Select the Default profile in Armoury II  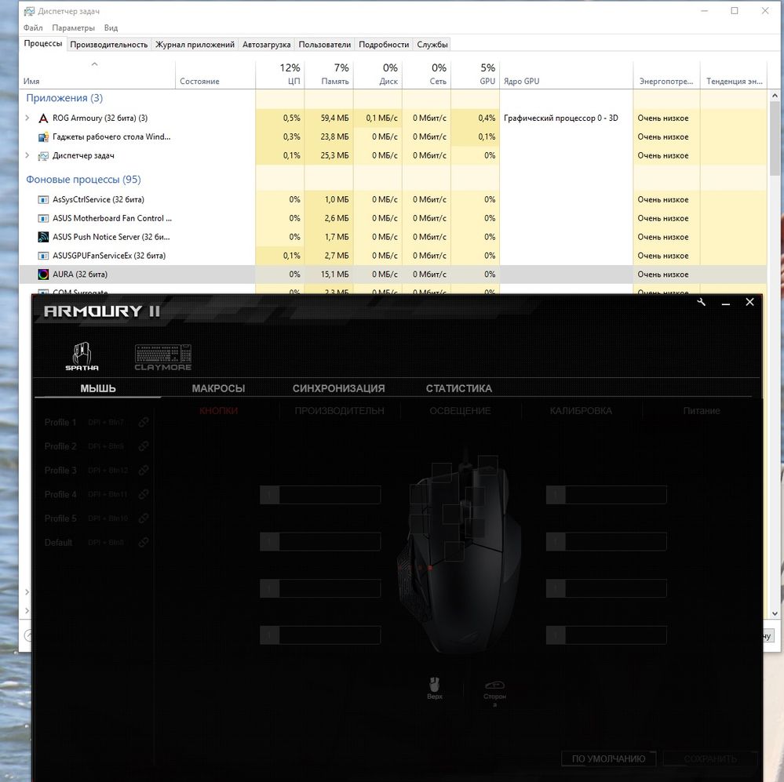(x=59, y=542)
